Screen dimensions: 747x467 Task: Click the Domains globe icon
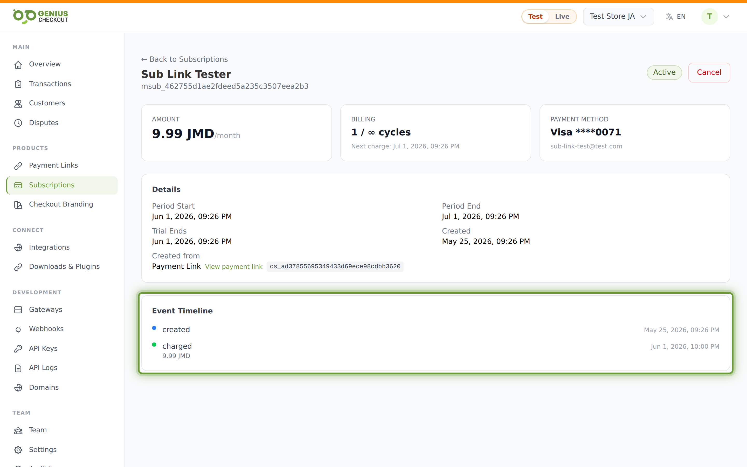(18, 388)
